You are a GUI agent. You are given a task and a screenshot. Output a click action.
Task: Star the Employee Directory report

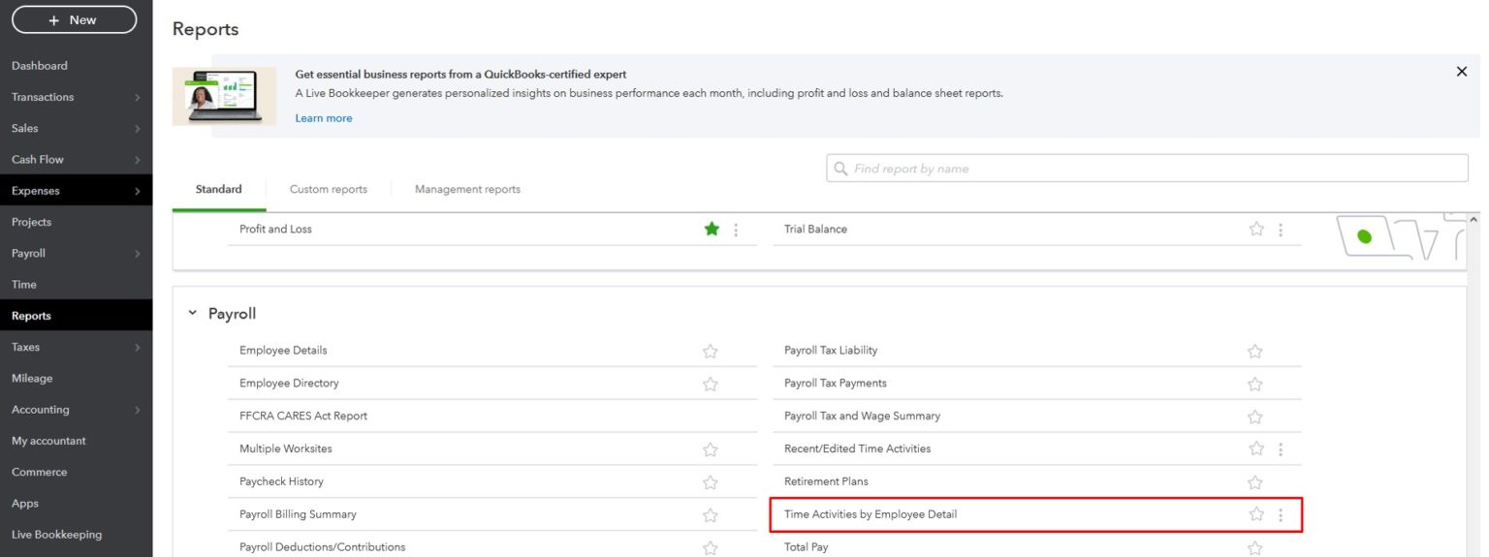(x=711, y=384)
